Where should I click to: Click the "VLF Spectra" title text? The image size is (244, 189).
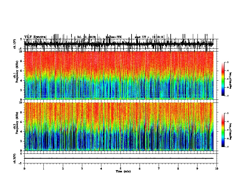pyautogui.click(x=35, y=37)
